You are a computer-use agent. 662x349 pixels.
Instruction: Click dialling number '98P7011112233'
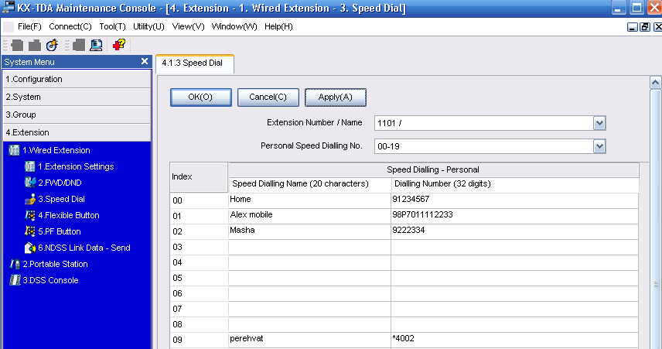(x=514, y=216)
